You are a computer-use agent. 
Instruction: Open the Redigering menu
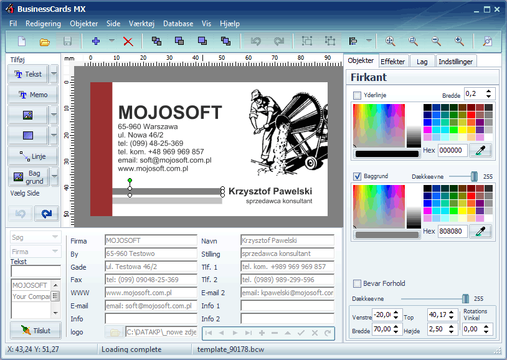[44, 24]
